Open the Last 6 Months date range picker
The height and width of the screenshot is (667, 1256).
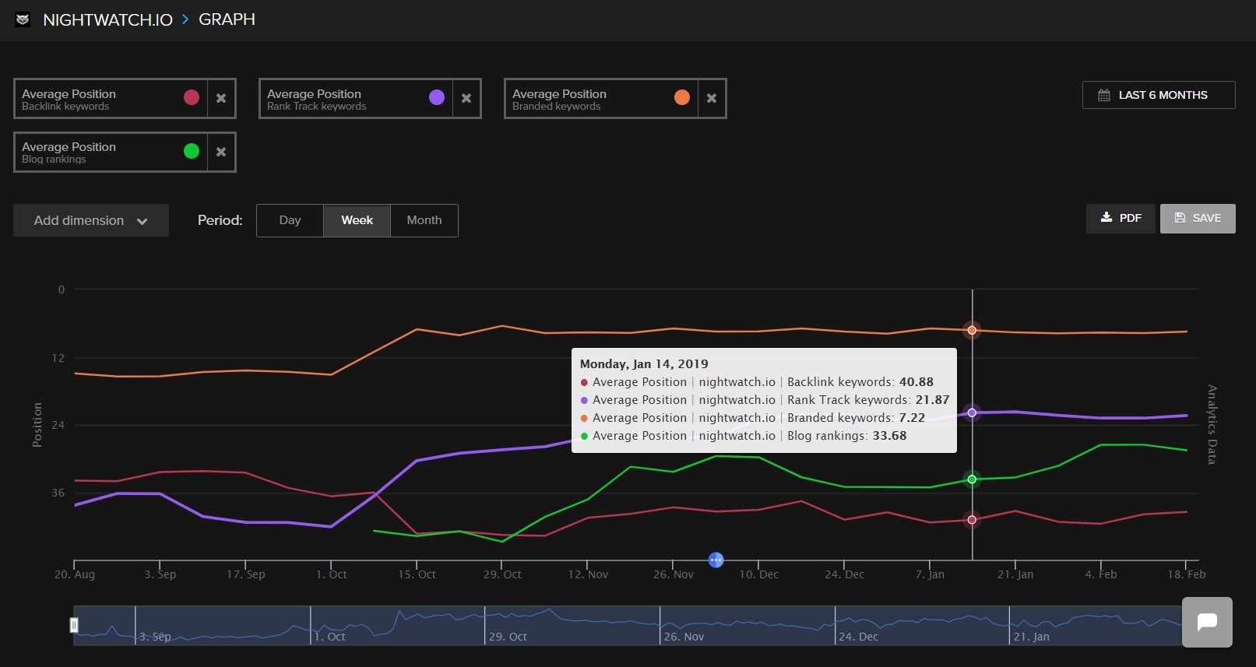coord(1158,95)
